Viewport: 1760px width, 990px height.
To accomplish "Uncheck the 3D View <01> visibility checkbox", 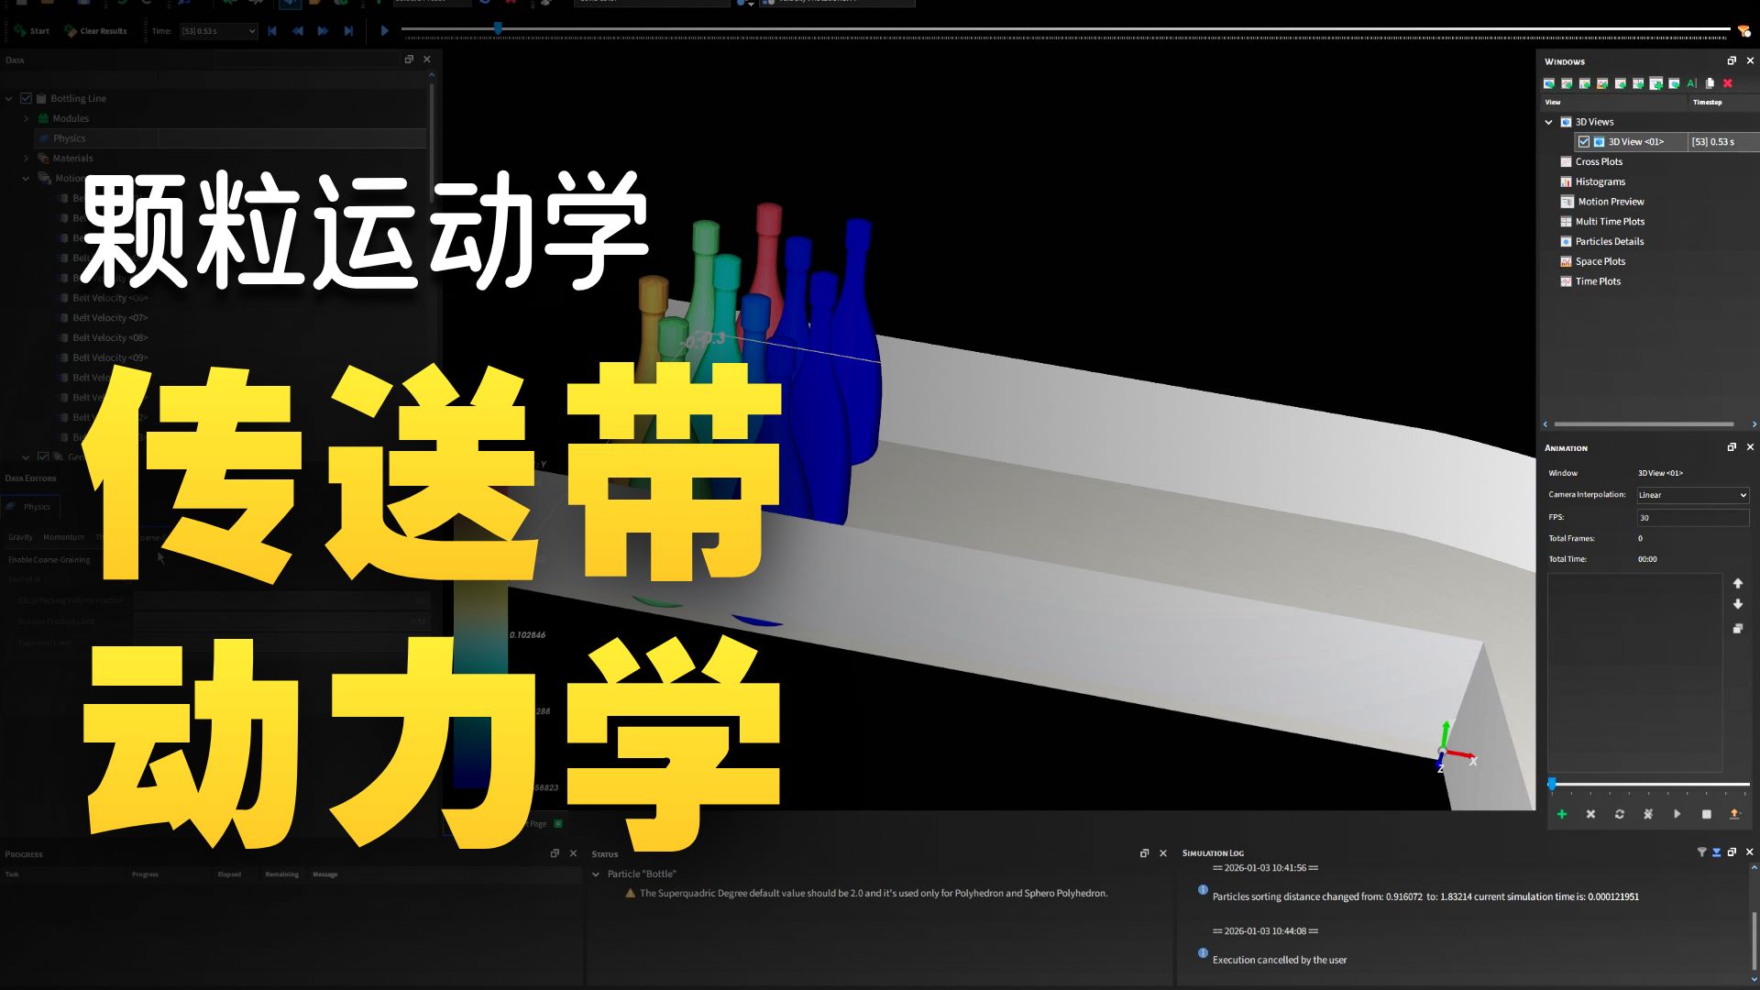I will [1585, 141].
